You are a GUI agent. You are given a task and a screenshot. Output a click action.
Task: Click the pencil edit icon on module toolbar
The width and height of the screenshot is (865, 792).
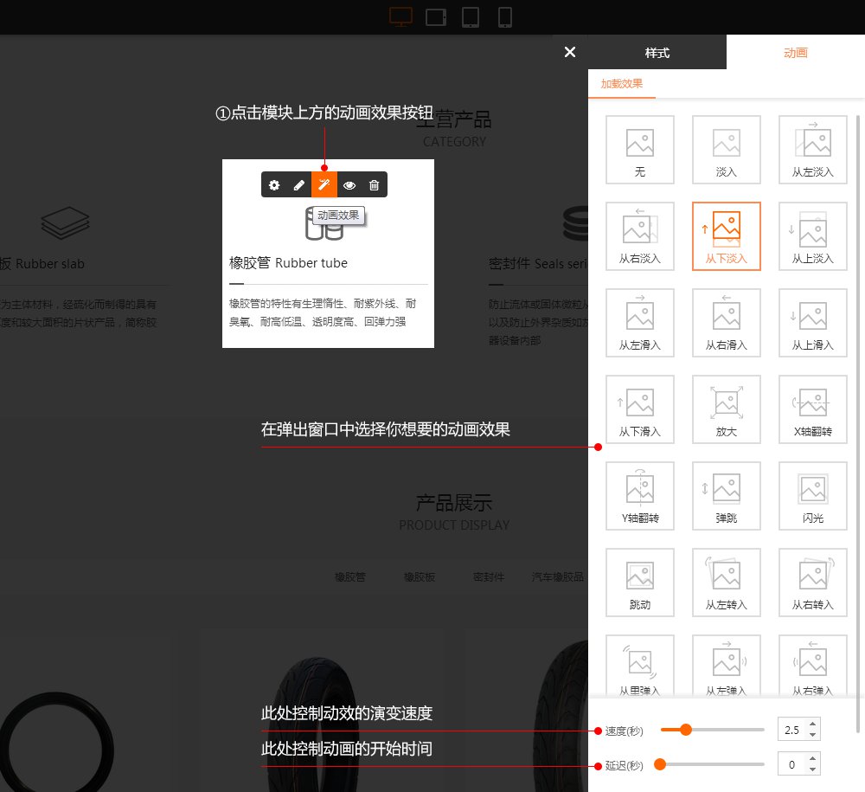299,184
